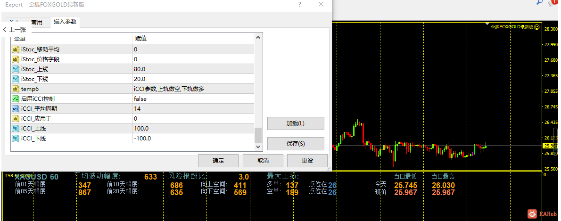
Task: Open the 常用 tab
Action: coord(36,22)
